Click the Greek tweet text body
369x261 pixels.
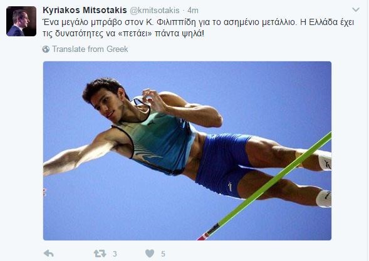click(x=198, y=28)
